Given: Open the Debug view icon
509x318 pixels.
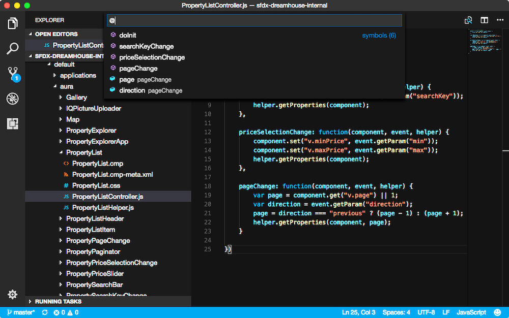Looking at the screenshot, I should [13, 99].
